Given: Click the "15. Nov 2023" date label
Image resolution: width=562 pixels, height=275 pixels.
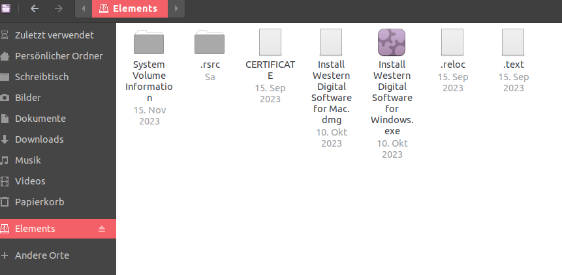Looking at the screenshot, I should (x=149, y=115).
